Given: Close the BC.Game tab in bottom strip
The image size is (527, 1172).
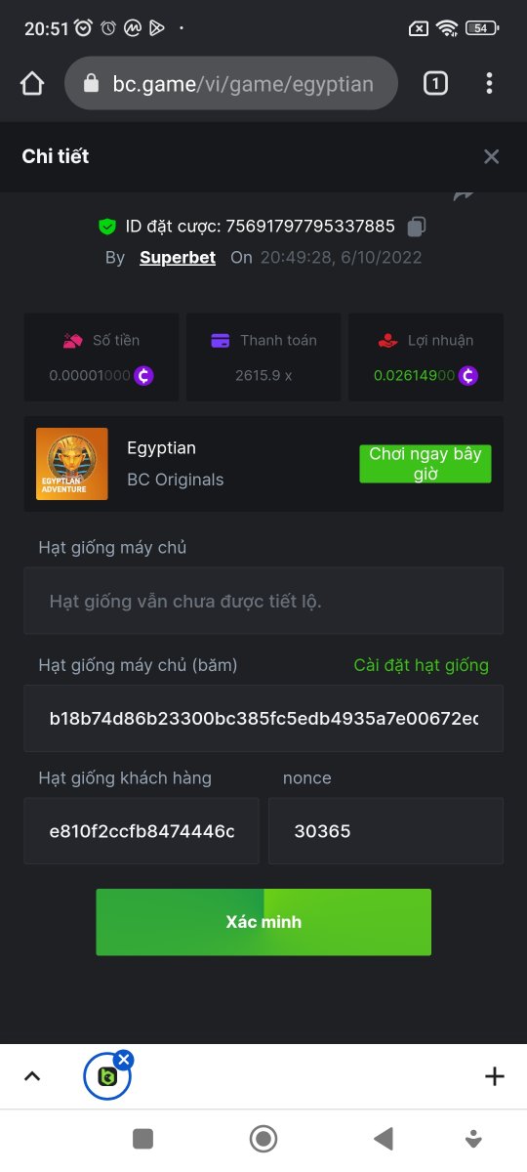Looking at the screenshot, I should pos(123,1060).
